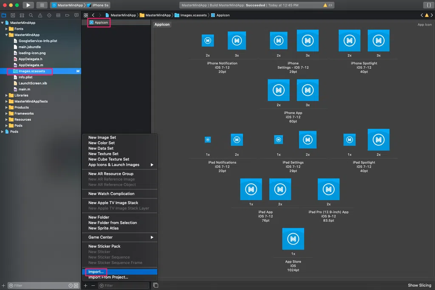Go forward with the jump bar right arrow
The width and height of the screenshot is (435, 290).
pyautogui.click(x=100, y=15)
